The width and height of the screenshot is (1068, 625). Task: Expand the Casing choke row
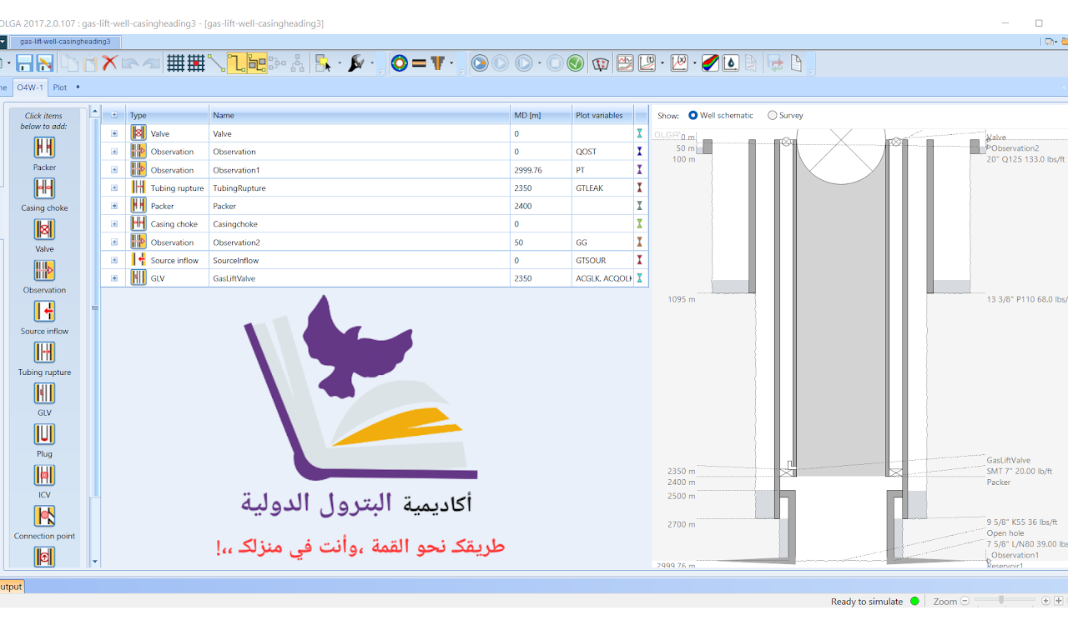pos(114,224)
